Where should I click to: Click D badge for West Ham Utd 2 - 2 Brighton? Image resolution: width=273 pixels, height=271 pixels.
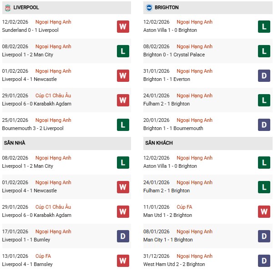pos(264,261)
